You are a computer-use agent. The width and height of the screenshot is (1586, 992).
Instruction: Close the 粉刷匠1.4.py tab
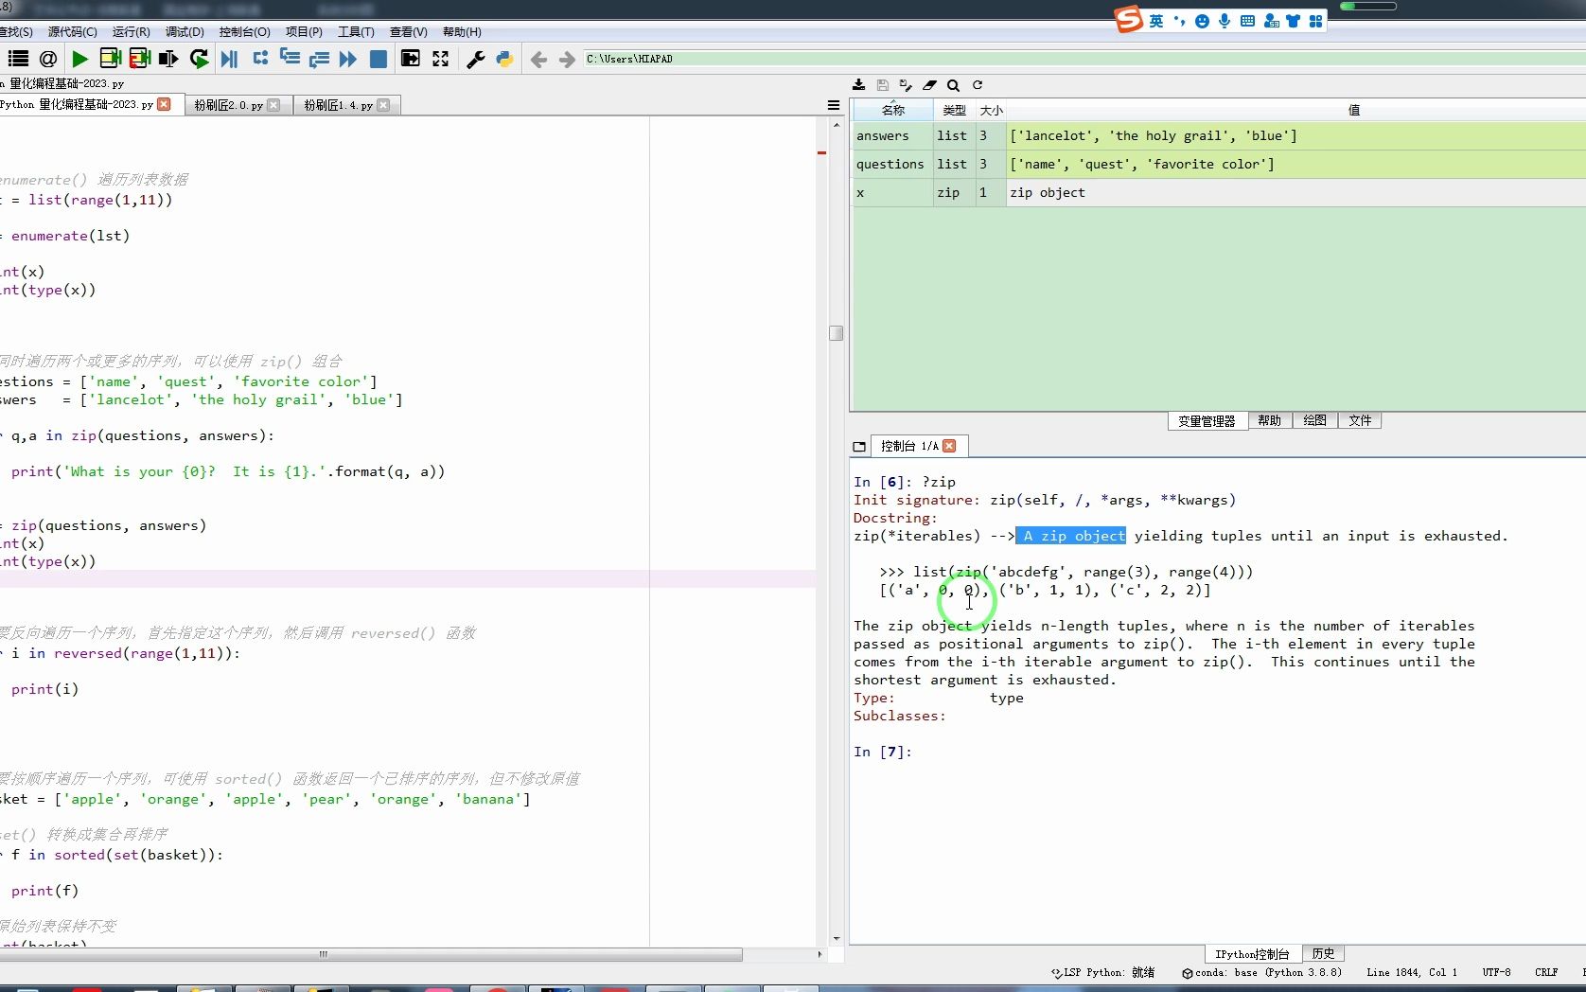coord(383,105)
